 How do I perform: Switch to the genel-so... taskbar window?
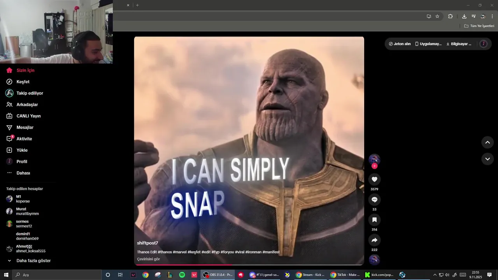(x=265, y=275)
